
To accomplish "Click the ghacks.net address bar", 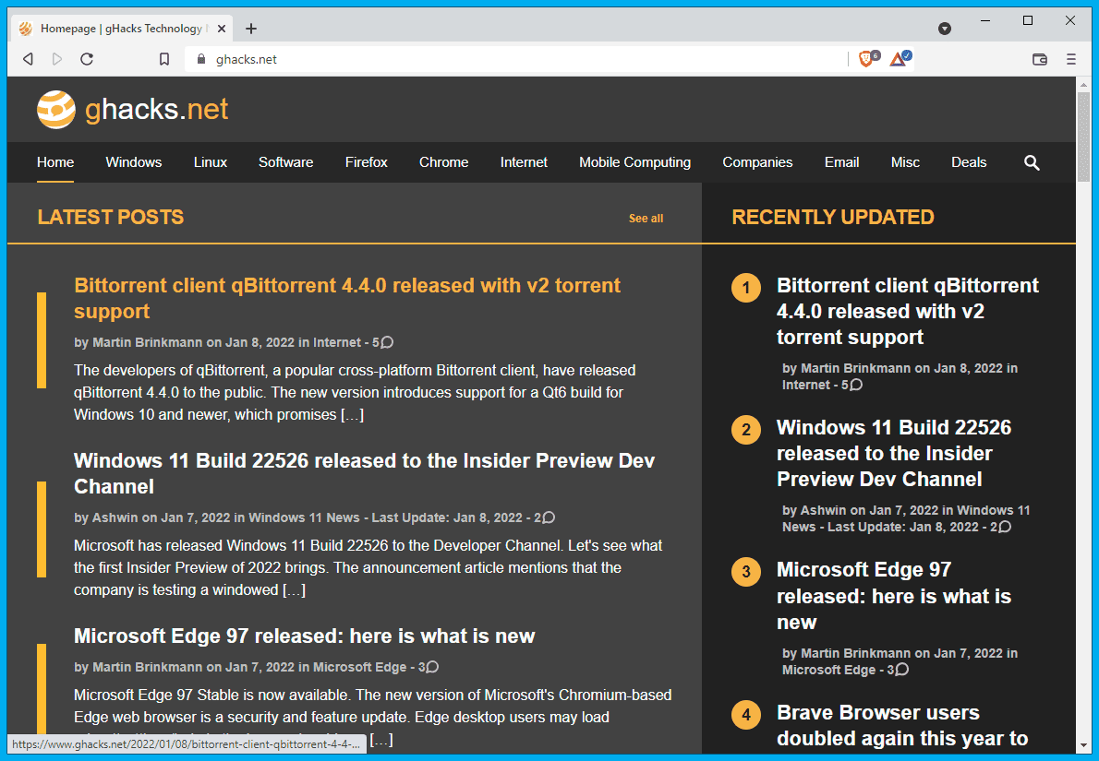I will 517,59.
